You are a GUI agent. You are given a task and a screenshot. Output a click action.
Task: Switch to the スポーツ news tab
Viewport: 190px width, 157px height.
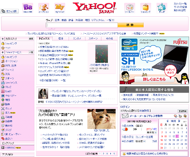tap(93, 39)
